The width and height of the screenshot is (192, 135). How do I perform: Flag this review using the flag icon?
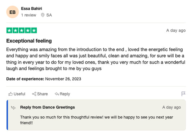pyautogui.click(x=183, y=94)
